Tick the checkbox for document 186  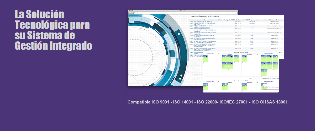[x=190, y=26]
